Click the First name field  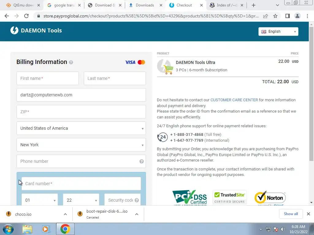pos(48,78)
